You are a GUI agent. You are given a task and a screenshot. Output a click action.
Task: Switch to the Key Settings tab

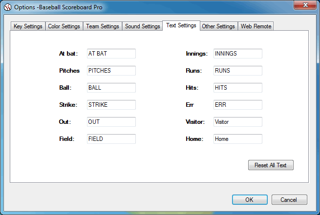[28, 26]
